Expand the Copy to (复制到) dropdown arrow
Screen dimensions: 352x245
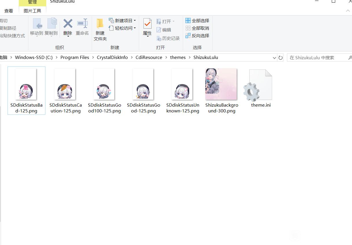coord(51,36)
